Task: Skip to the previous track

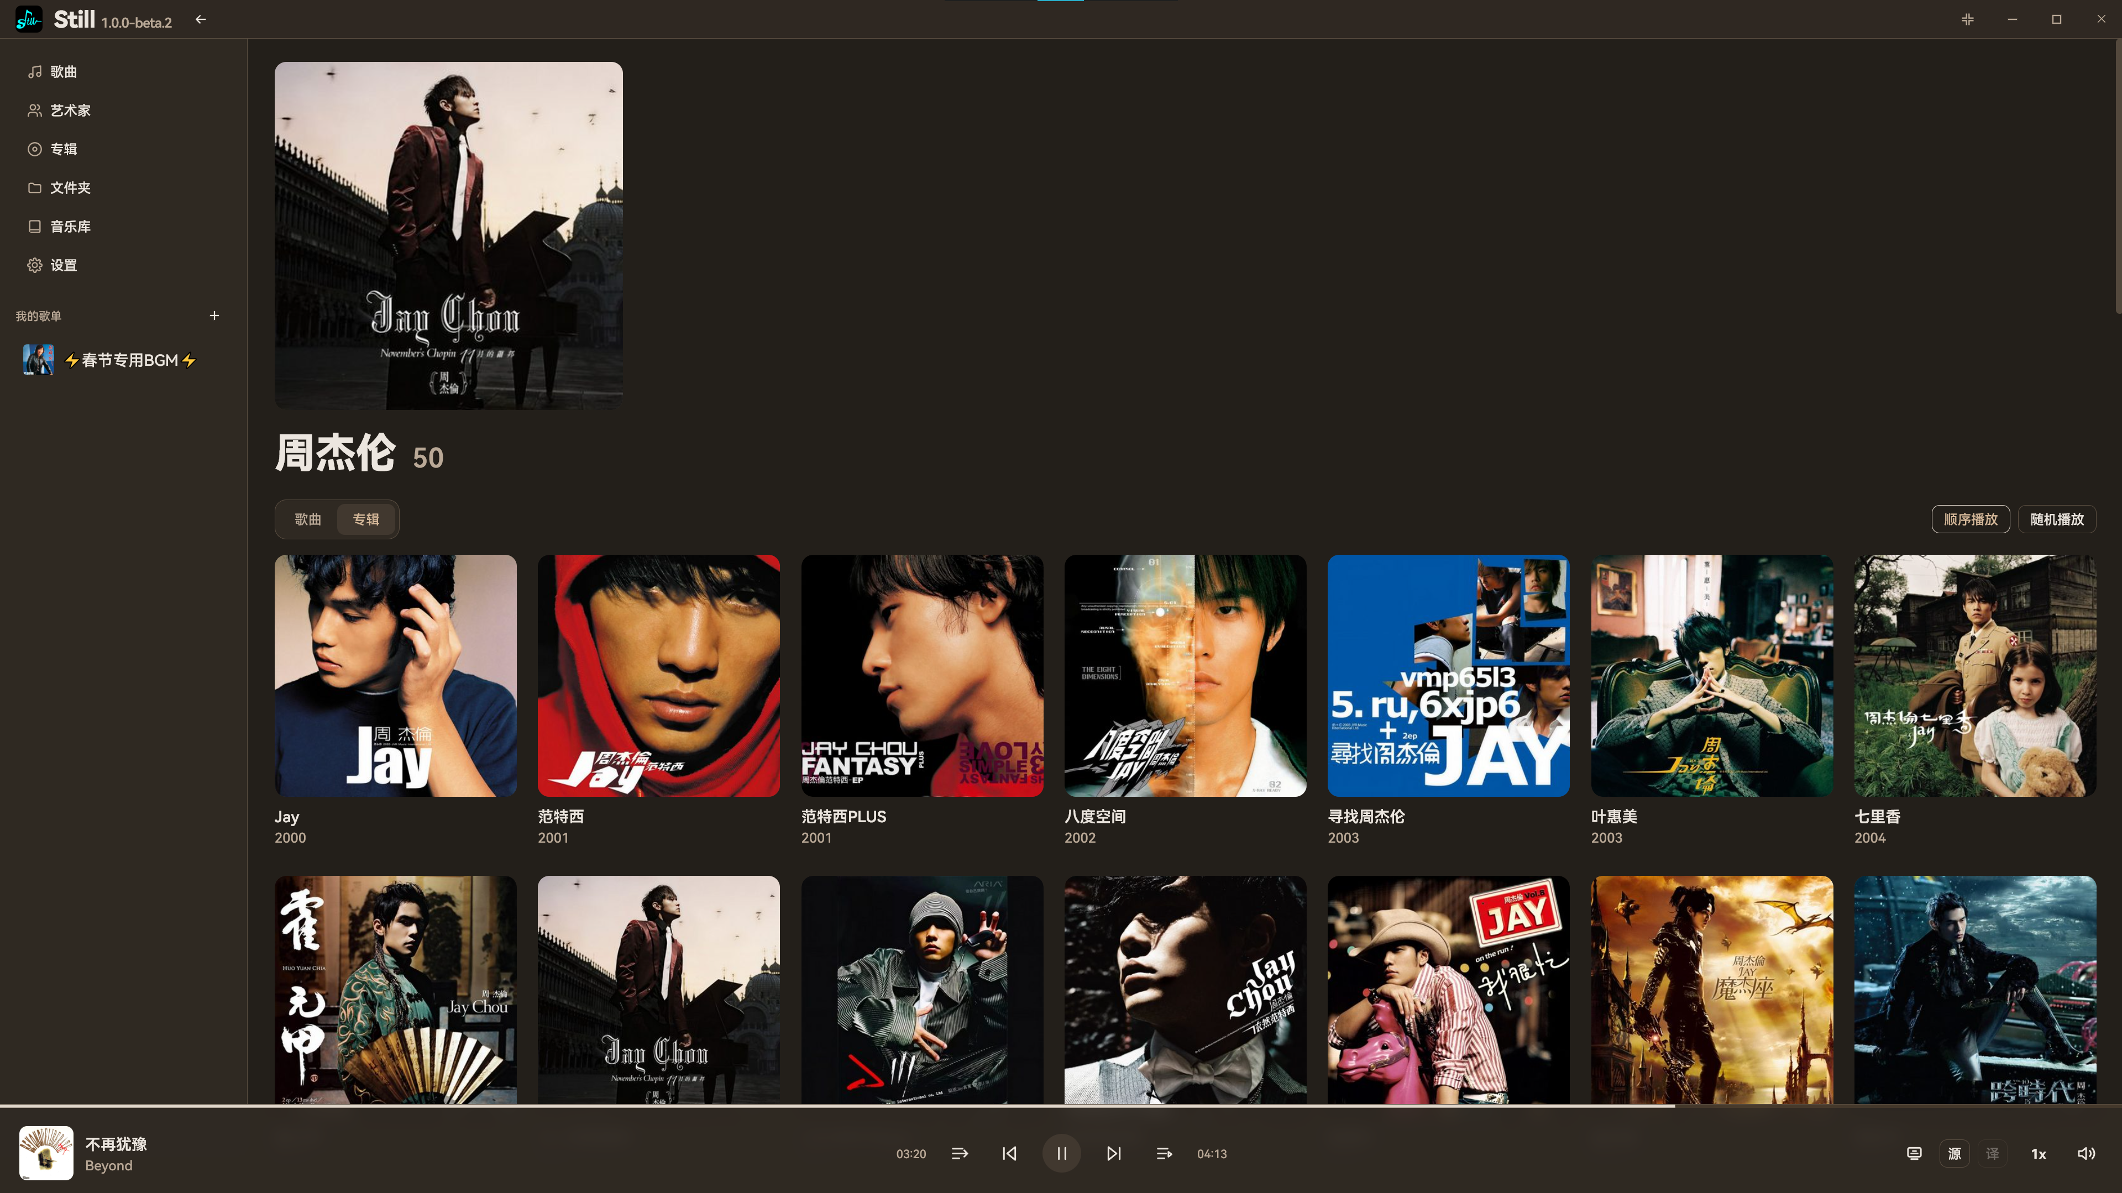Action: point(1009,1153)
